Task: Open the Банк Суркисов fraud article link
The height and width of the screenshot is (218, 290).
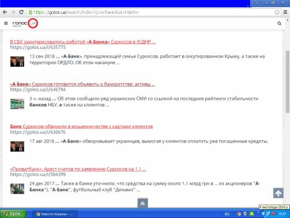Action: (x=81, y=126)
